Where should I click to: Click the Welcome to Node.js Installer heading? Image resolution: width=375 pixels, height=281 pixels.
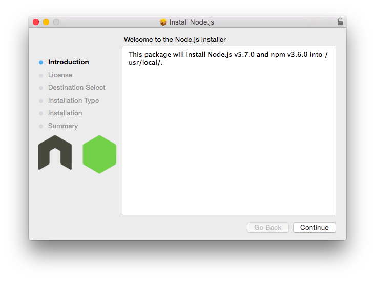[x=175, y=40]
